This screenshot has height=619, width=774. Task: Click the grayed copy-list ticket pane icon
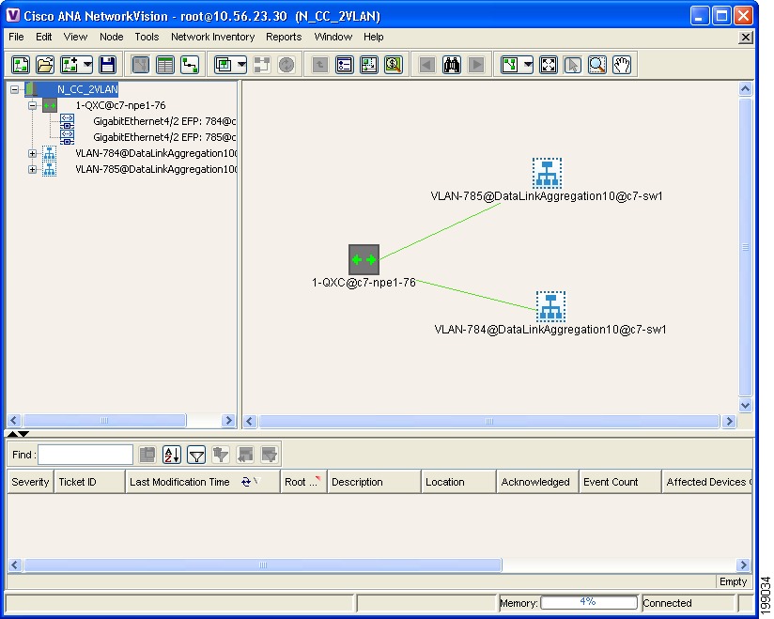(147, 455)
